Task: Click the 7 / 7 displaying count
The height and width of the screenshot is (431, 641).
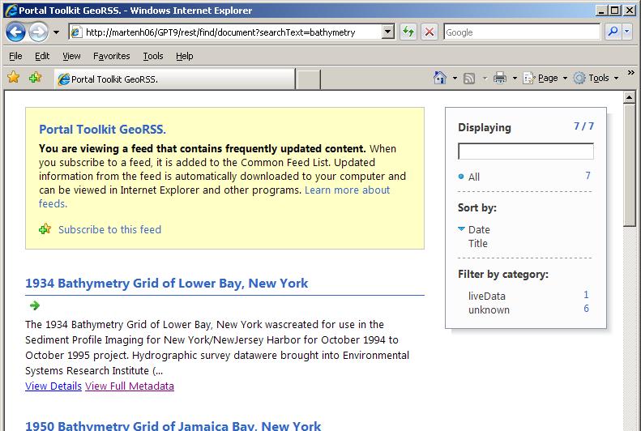Action: pyautogui.click(x=583, y=126)
